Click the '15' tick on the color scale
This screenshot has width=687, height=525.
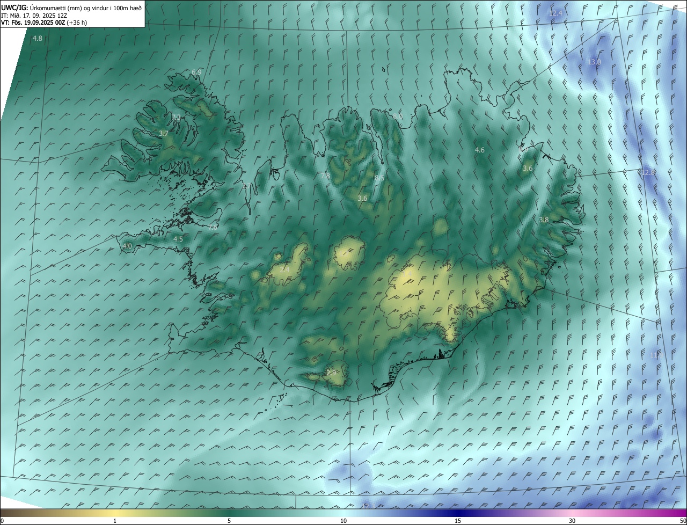(x=458, y=521)
